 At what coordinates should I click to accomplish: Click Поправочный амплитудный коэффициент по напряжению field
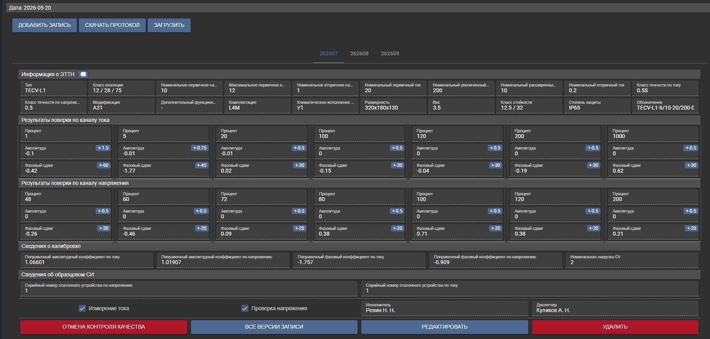223,260
